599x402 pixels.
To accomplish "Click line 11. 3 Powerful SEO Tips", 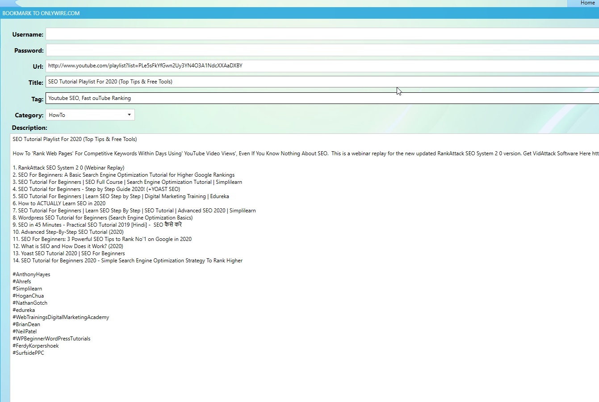I will (x=102, y=239).
